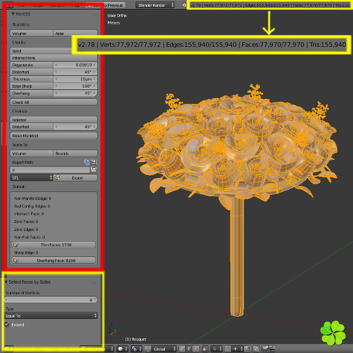This screenshot has width=353, height=353.
Task: Click the Edge Sharp 160° value field
Action: coord(76,86)
